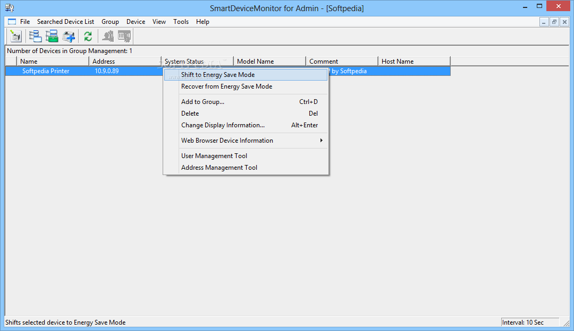Select the Softpedia Printer row name

point(46,71)
